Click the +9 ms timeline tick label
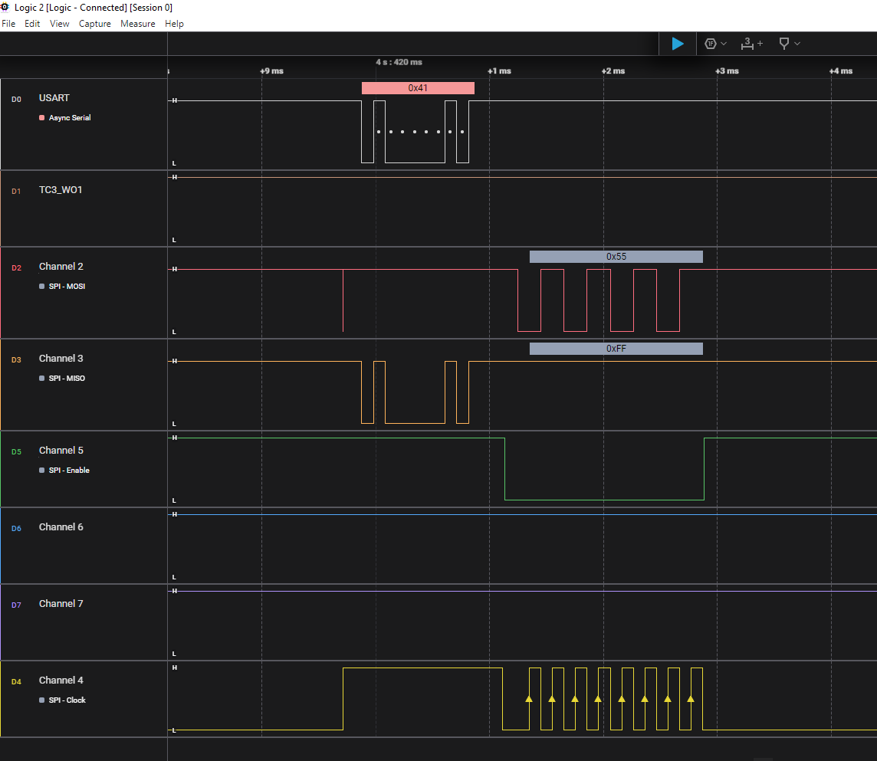 [x=272, y=71]
